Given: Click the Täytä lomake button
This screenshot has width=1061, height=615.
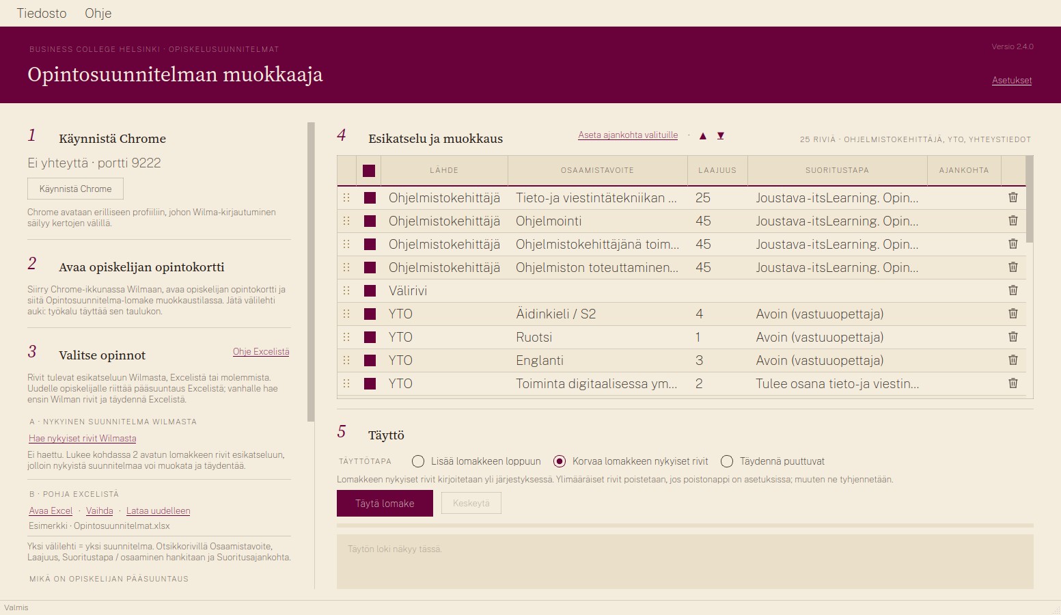Looking at the screenshot, I should click(x=385, y=503).
